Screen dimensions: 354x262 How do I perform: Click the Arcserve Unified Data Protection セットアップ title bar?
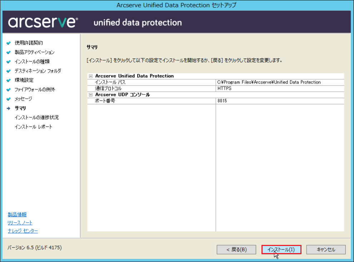[x=176, y=5]
